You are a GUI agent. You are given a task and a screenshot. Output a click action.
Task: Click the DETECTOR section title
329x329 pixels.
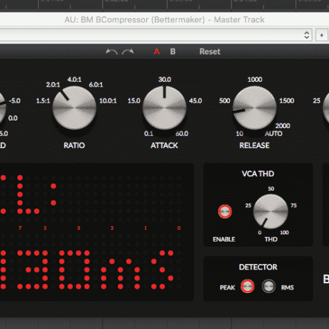pyautogui.click(x=258, y=267)
